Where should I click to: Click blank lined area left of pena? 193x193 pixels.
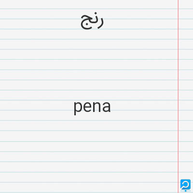click(x=37, y=107)
